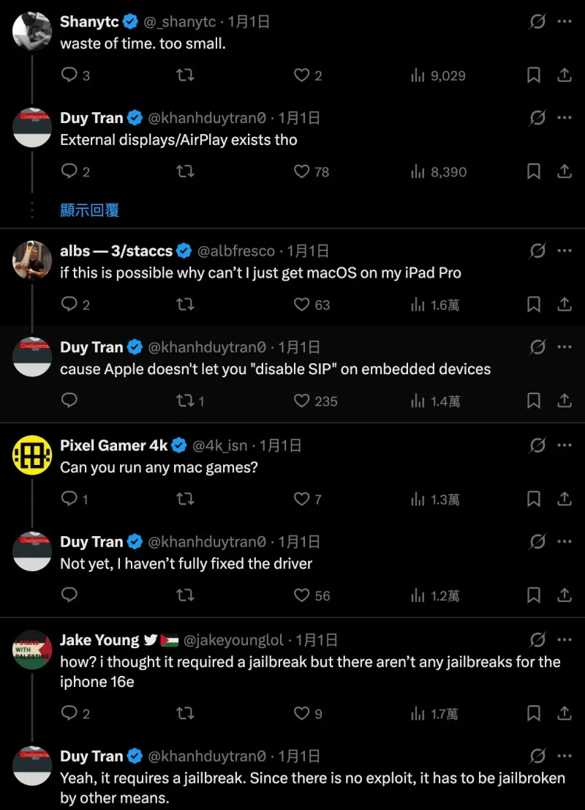Image resolution: width=585 pixels, height=810 pixels.
Task: Open more options on Jake Young's tweet
Action: click(564, 640)
